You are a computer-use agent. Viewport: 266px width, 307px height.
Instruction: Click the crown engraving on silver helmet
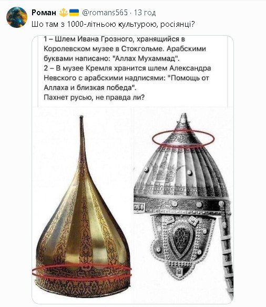click(x=162, y=173)
